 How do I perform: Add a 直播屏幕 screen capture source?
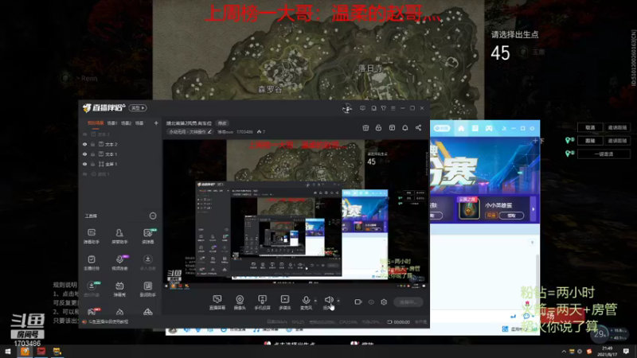[x=217, y=302]
